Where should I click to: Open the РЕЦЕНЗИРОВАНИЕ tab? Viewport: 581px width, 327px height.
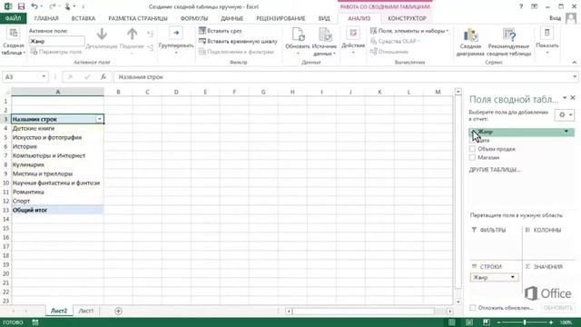click(x=281, y=18)
